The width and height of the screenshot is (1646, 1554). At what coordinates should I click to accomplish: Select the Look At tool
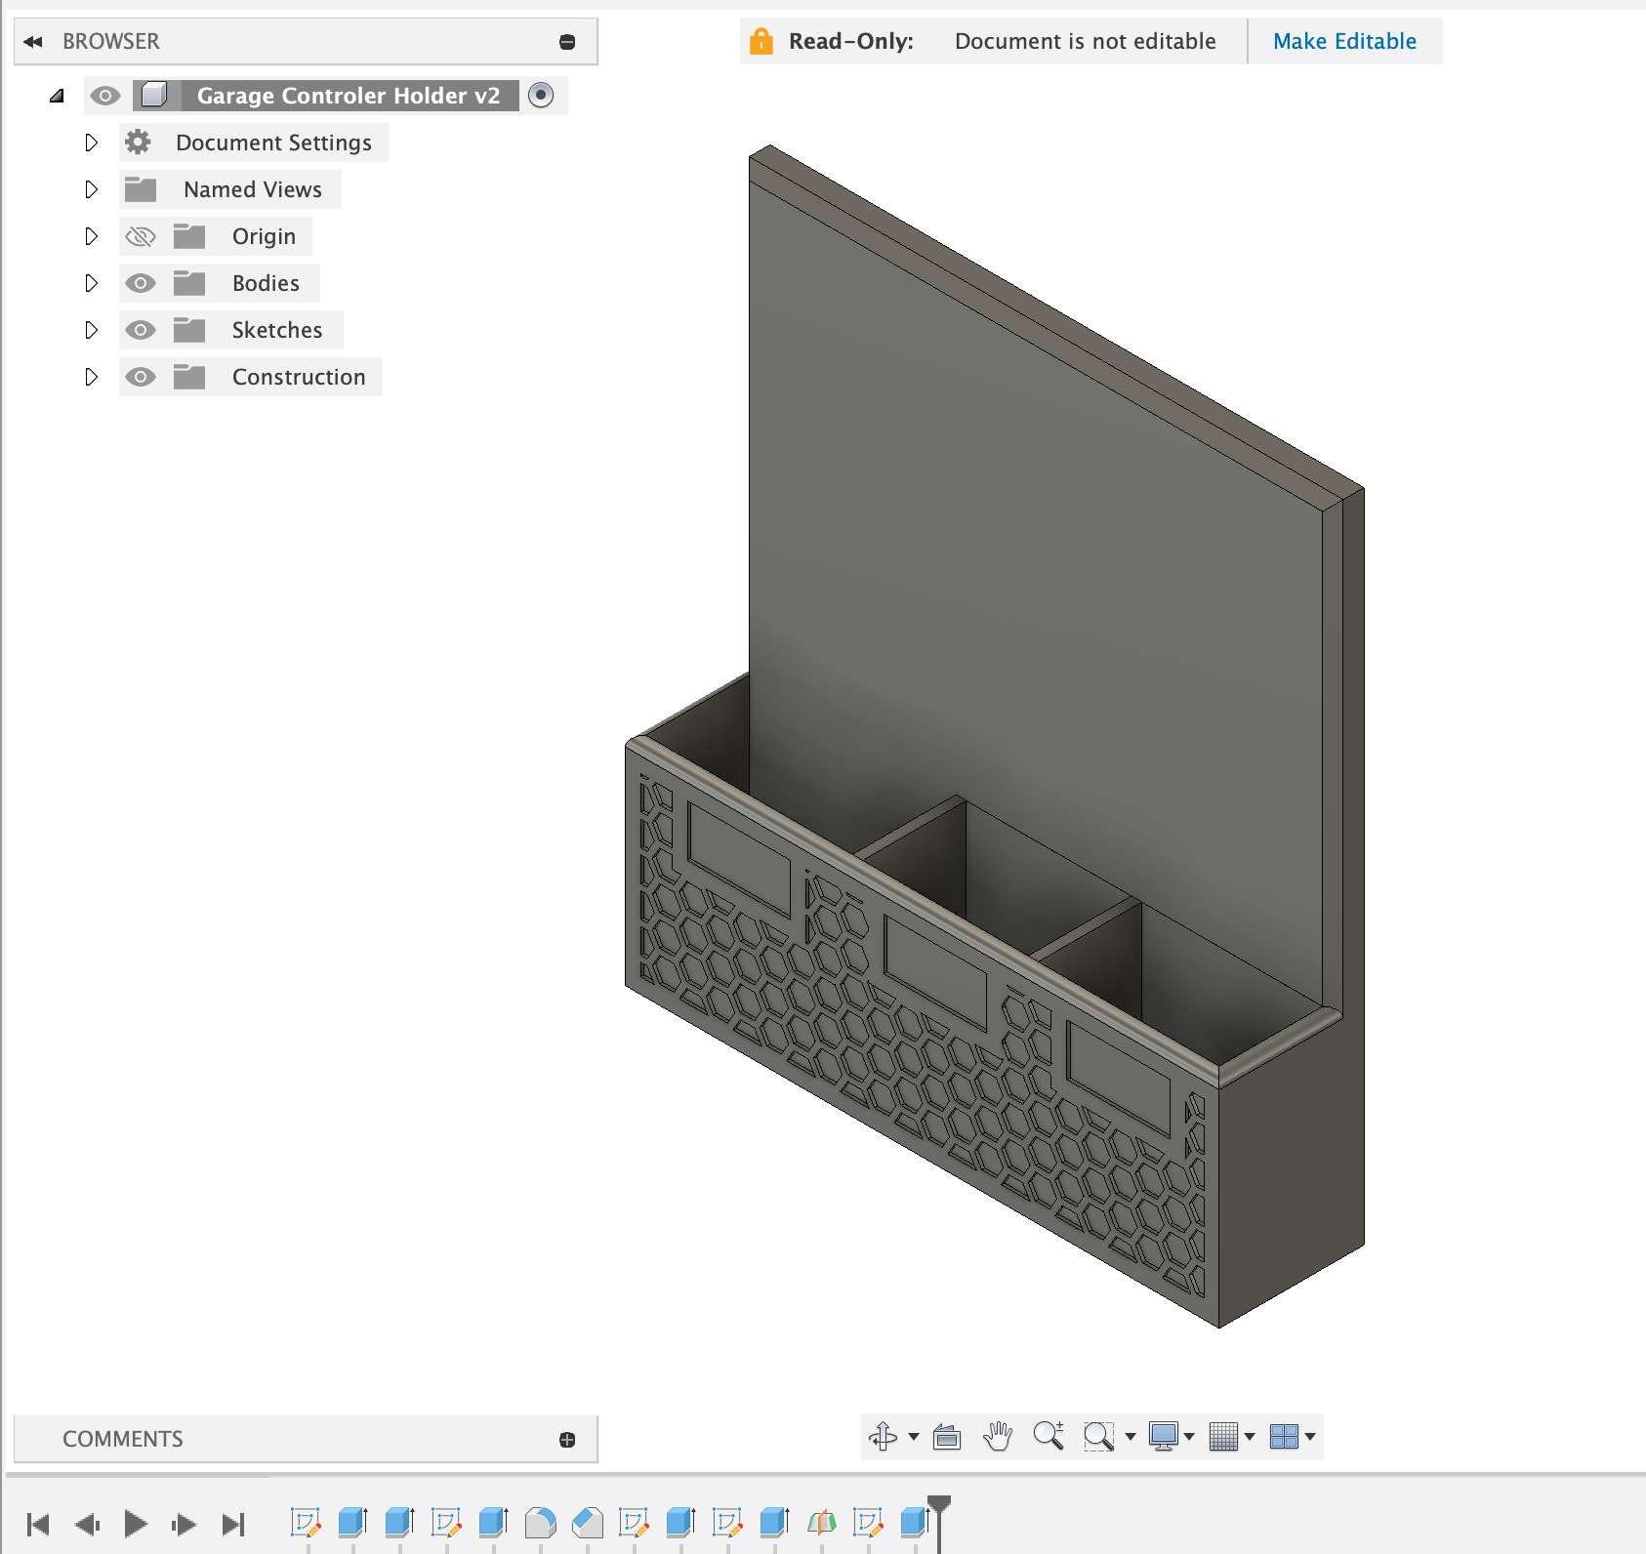pyautogui.click(x=947, y=1436)
